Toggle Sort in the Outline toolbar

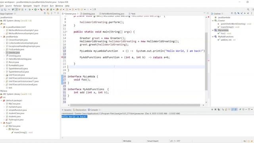point(235,13)
